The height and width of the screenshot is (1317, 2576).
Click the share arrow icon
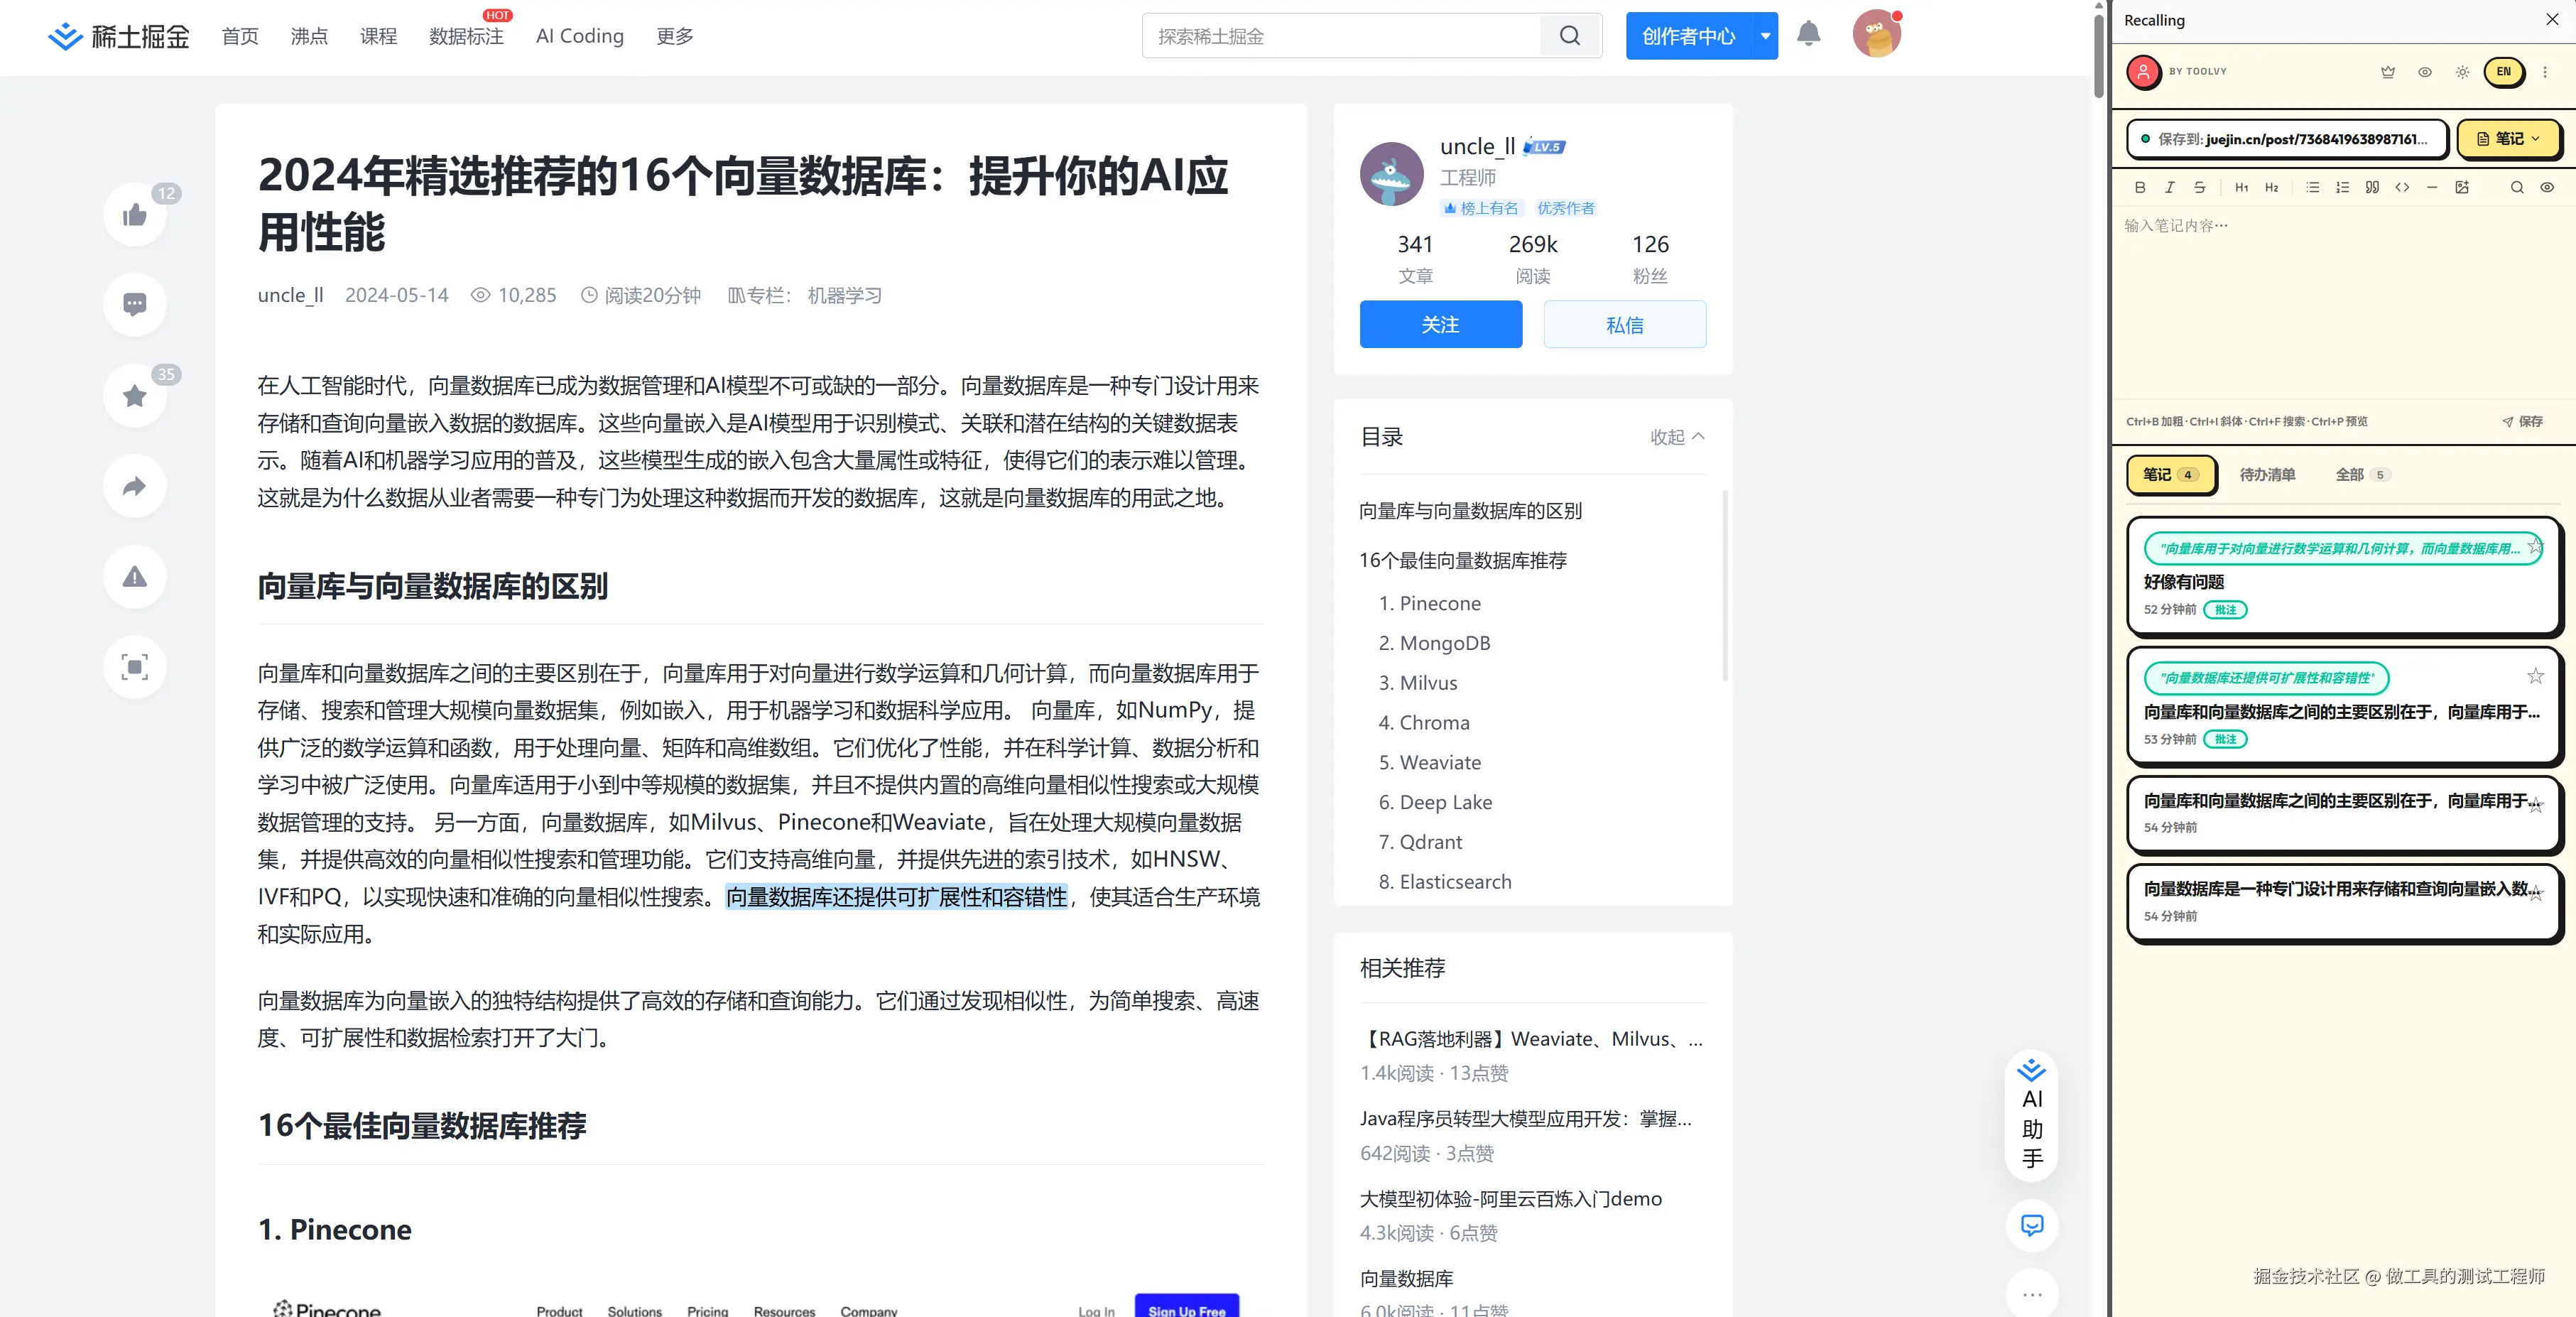click(134, 486)
